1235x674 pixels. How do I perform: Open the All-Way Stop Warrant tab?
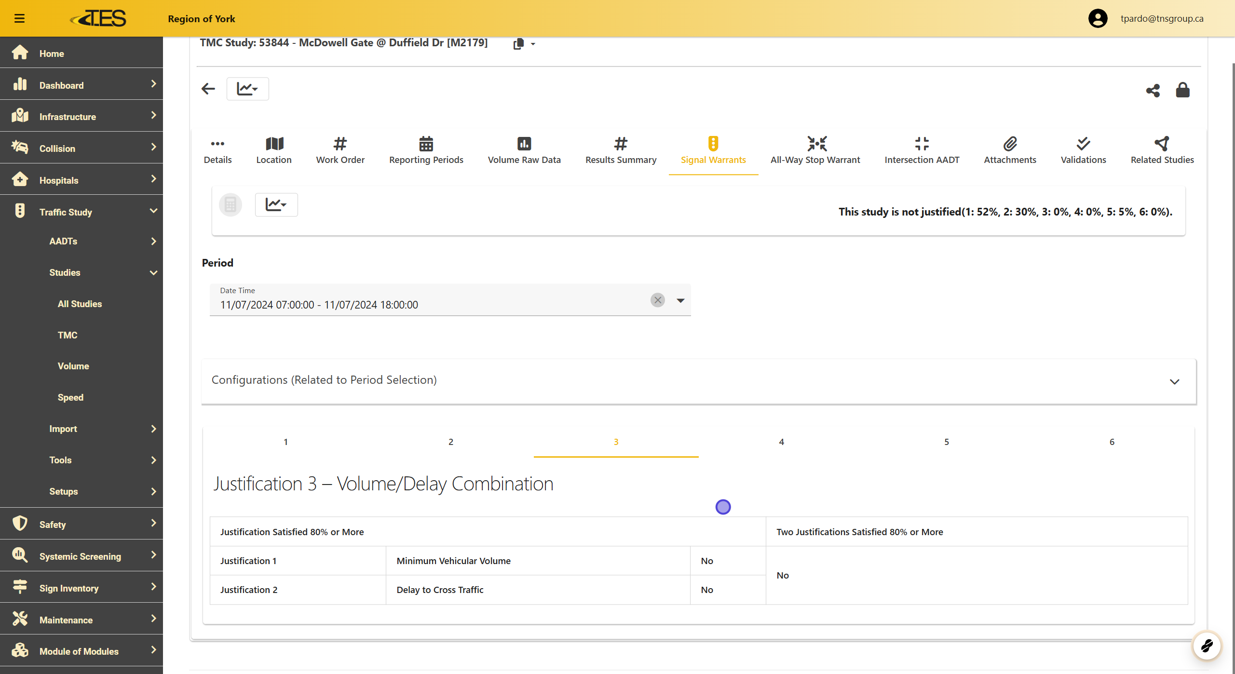[815, 150]
